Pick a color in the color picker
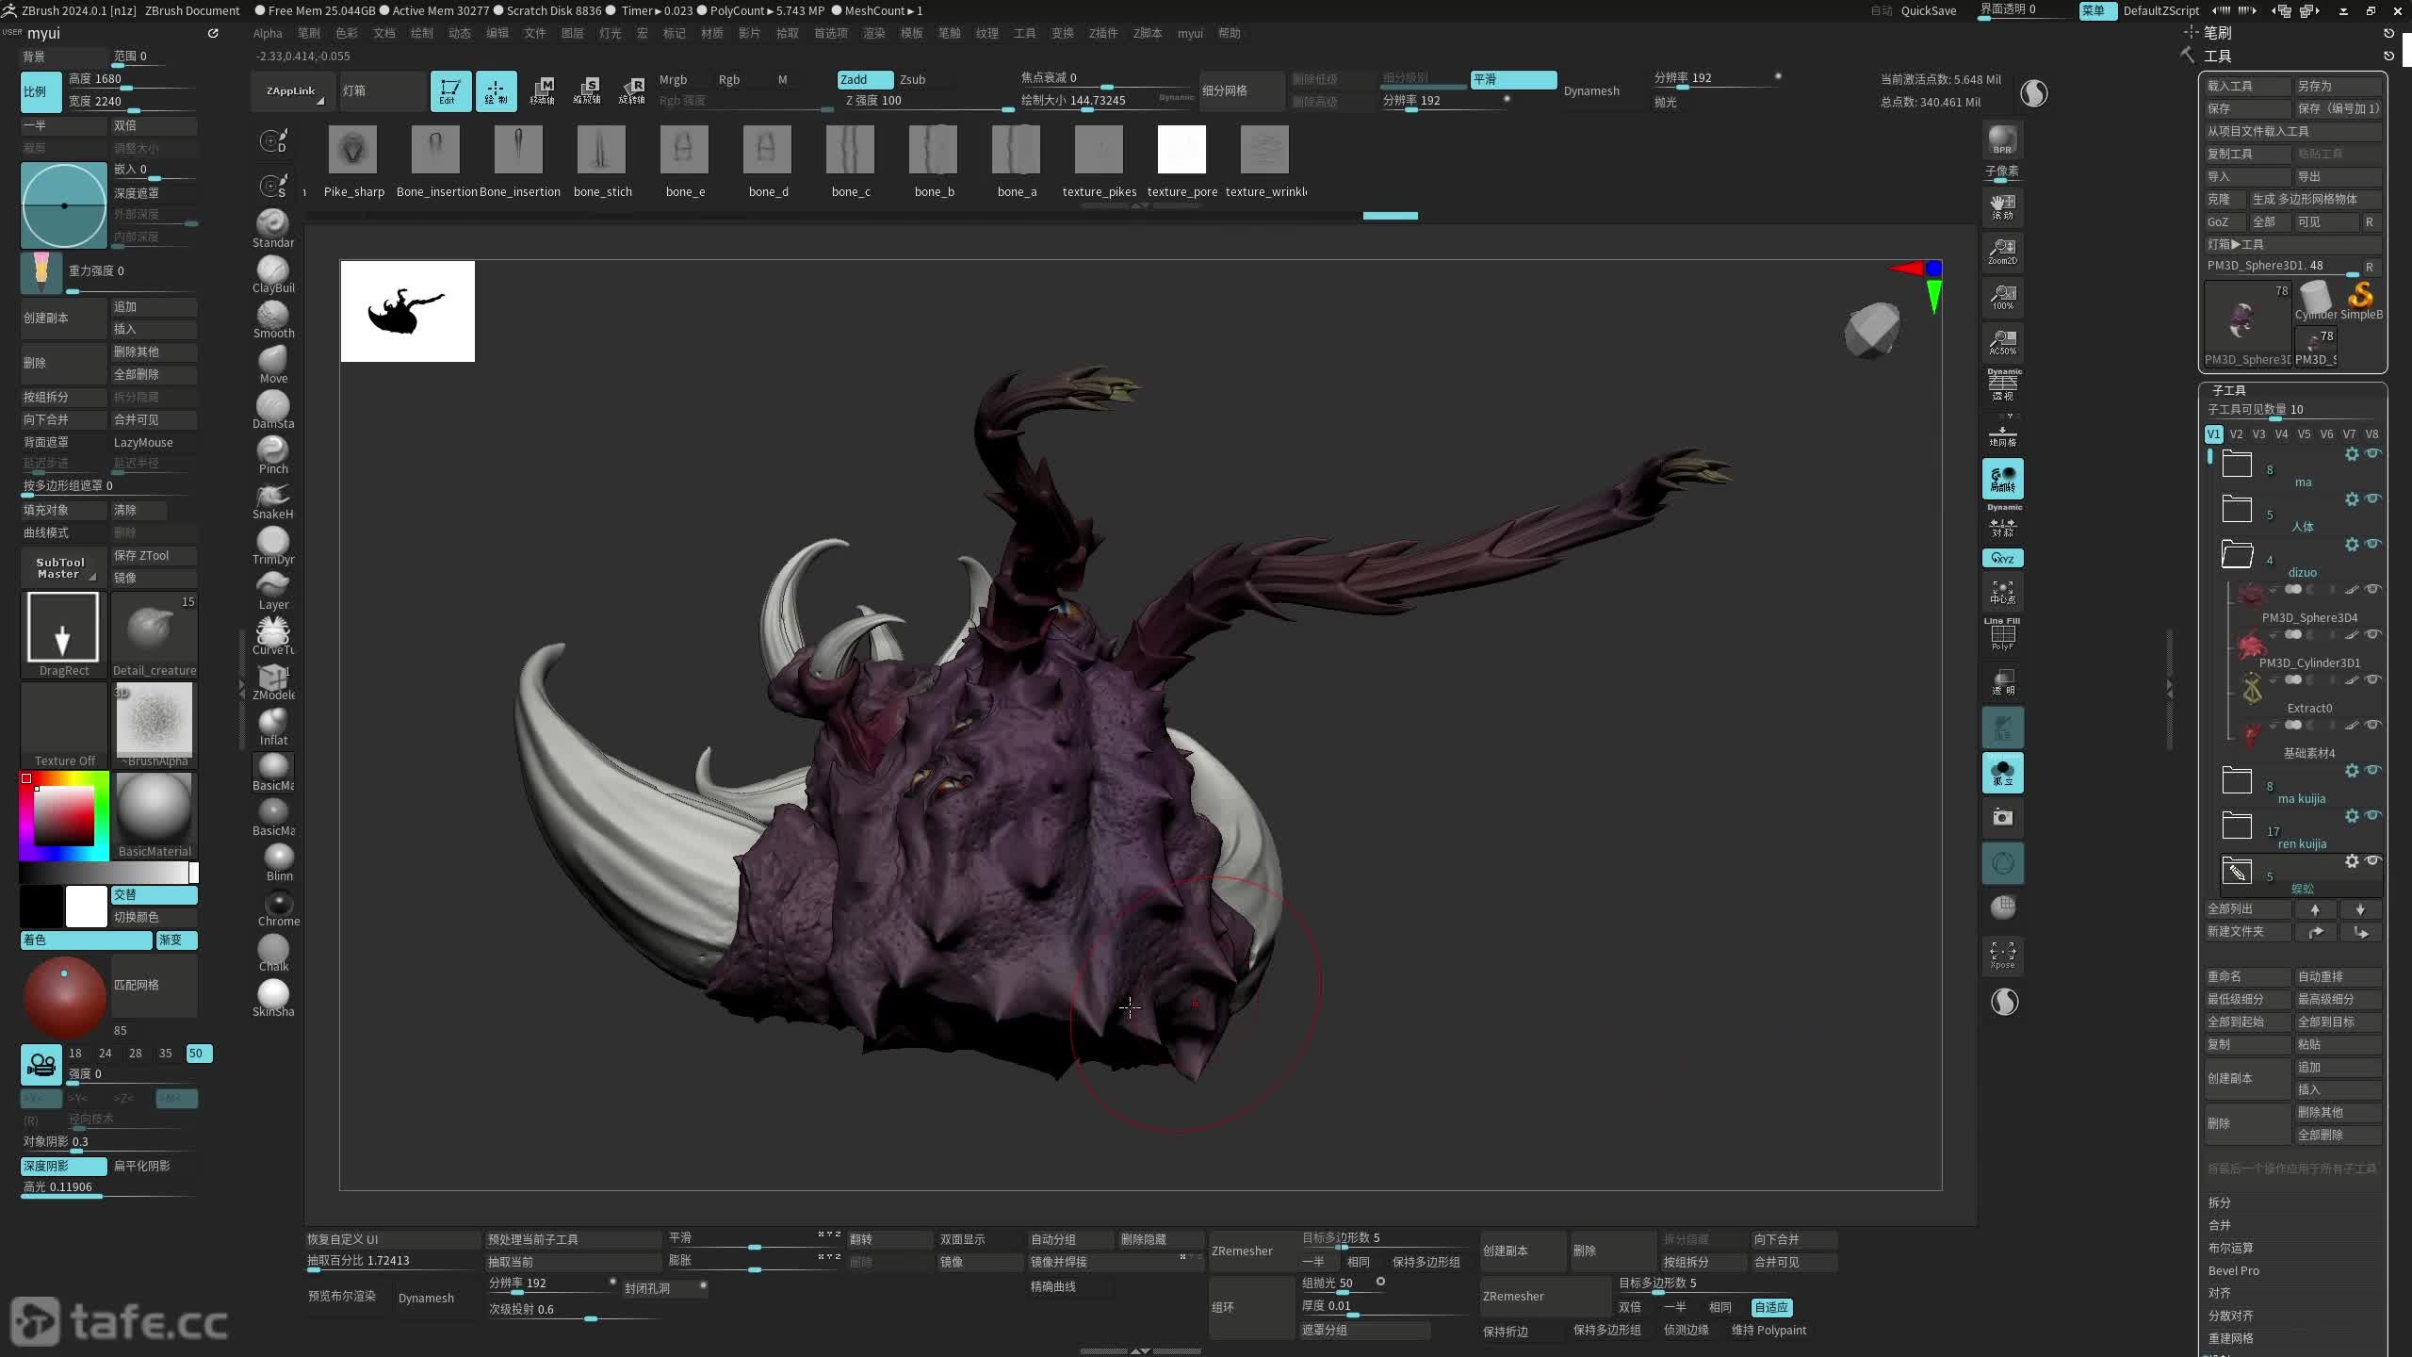This screenshot has height=1357, width=2412. click(64, 816)
